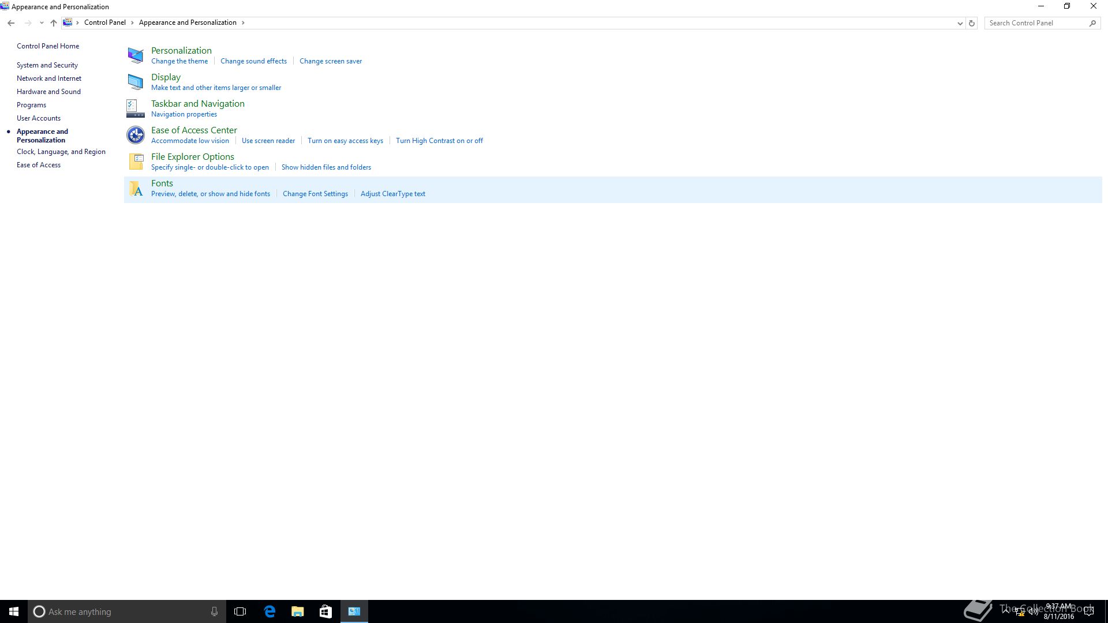The height and width of the screenshot is (623, 1108).
Task: Open Taskbar and Navigation heading
Action: click(x=198, y=104)
